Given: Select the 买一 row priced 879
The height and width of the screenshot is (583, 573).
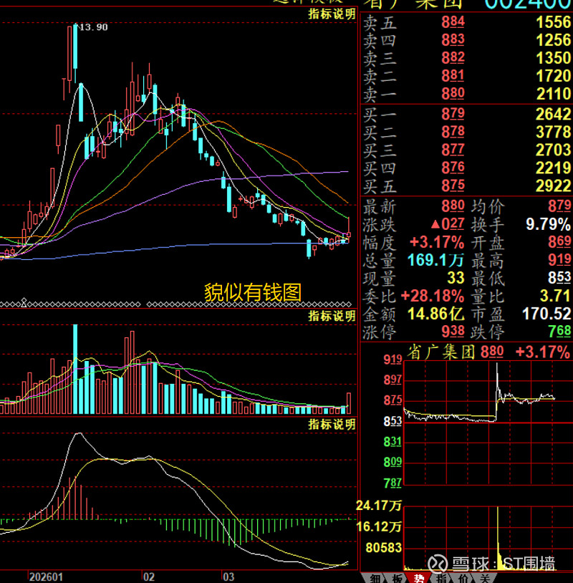Looking at the screenshot, I should (467, 114).
